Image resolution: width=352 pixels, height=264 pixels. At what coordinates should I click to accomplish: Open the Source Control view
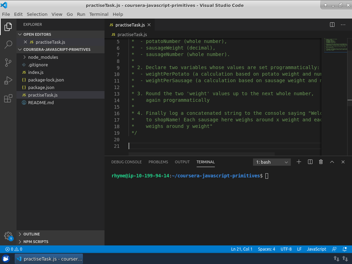click(8, 63)
